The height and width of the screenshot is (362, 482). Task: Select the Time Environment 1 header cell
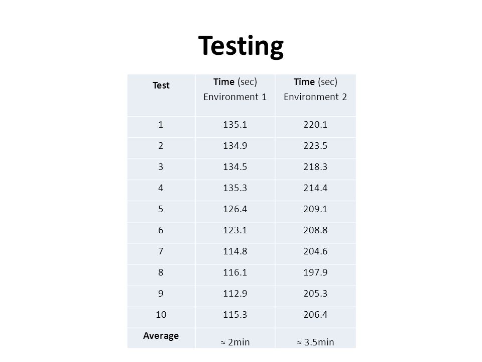tap(235, 95)
